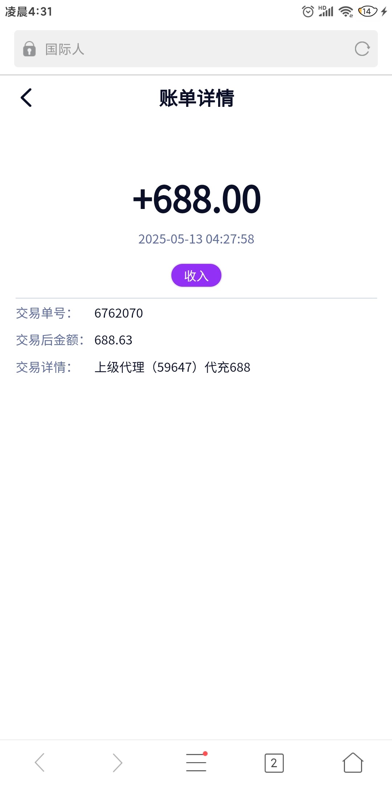
Task: Tap the 上级代理 (59647) 代充688 detail text
Action: tap(172, 367)
